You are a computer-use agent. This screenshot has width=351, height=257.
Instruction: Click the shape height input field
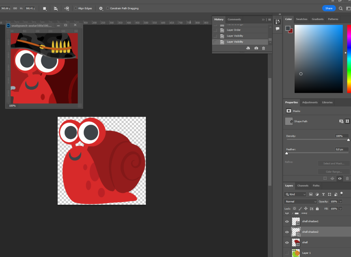click(x=29, y=8)
